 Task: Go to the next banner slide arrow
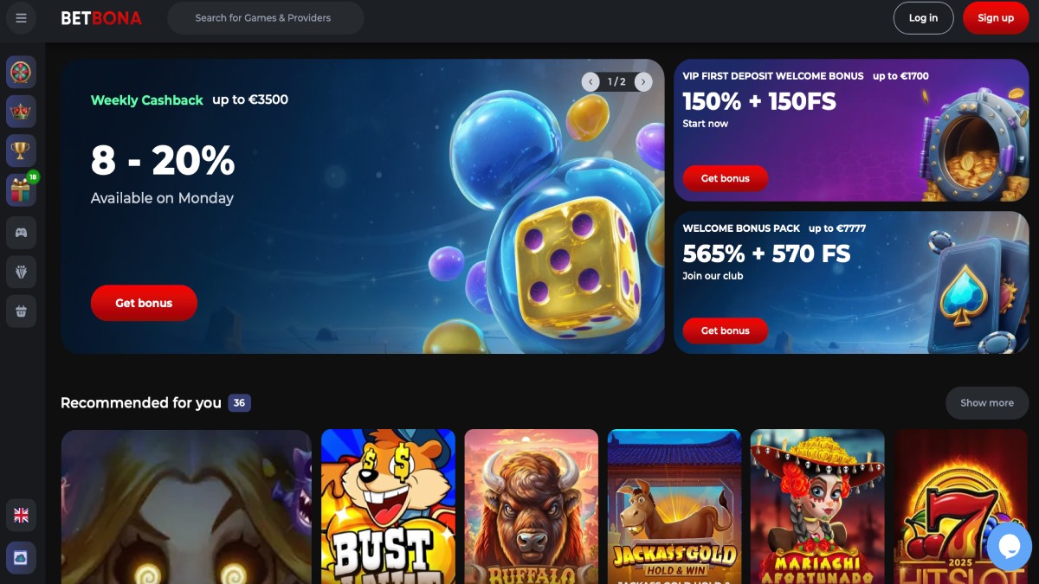643,82
